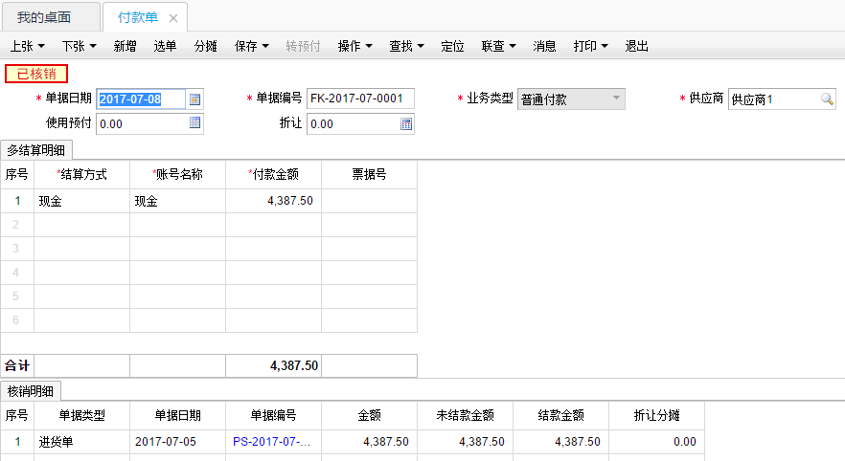
Task: Select the 现金 cell under 结算方式
Action: [82, 201]
